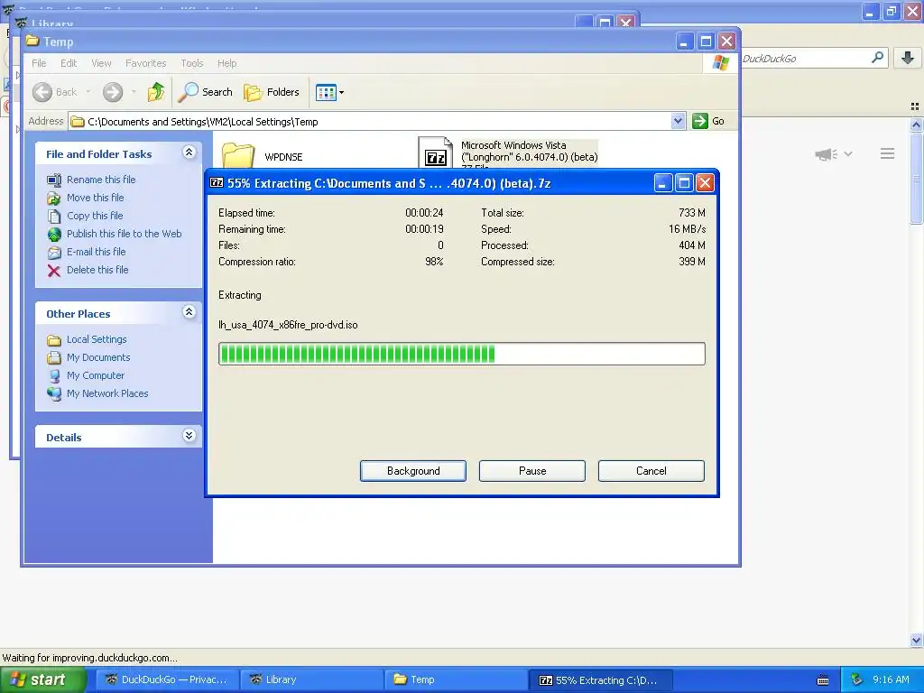The width and height of the screenshot is (924, 693).
Task: Click Move this file link
Action: pyautogui.click(x=95, y=198)
